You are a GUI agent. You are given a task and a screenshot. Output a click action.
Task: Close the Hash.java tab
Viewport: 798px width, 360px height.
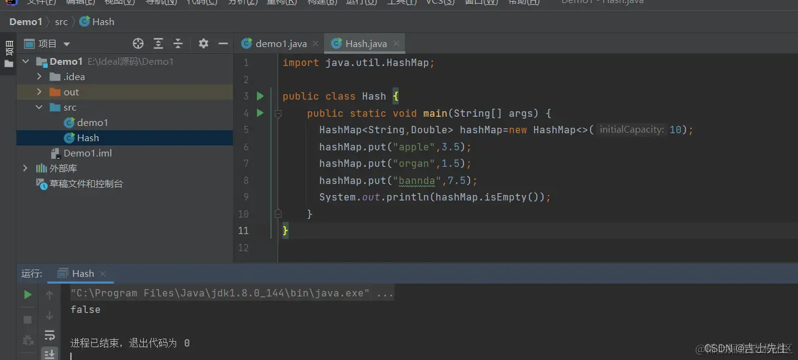[396, 43]
